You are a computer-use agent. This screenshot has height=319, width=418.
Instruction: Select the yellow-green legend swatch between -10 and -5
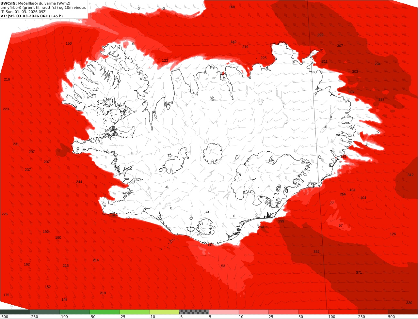pos(164,312)
